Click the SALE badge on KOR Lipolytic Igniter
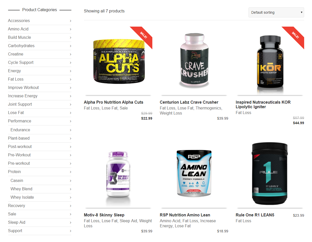Image resolution: width=312 pixels, height=242 pixels. [x=295, y=36]
